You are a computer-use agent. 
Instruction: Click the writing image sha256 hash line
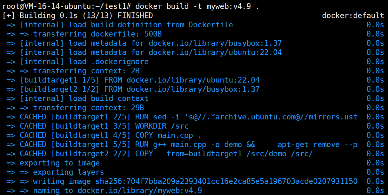[182, 181]
